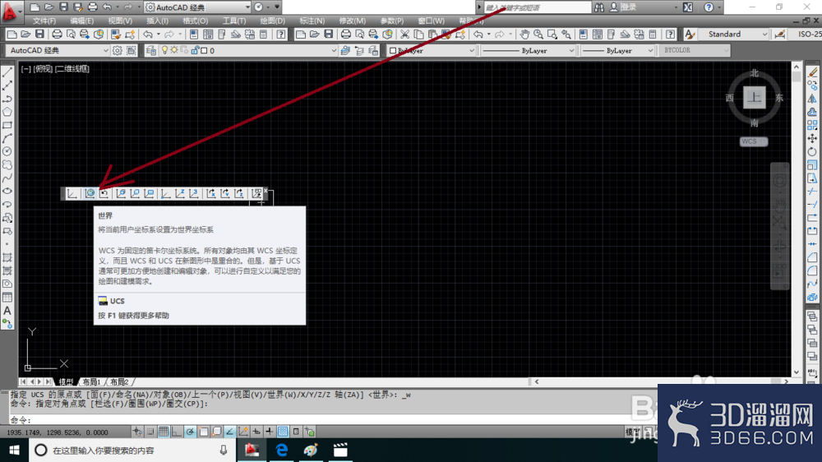Screen dimensions: 822x462
Task: Switch to the 布局1 layout tab
Action: pyautogui.click(x=91, y=381)
